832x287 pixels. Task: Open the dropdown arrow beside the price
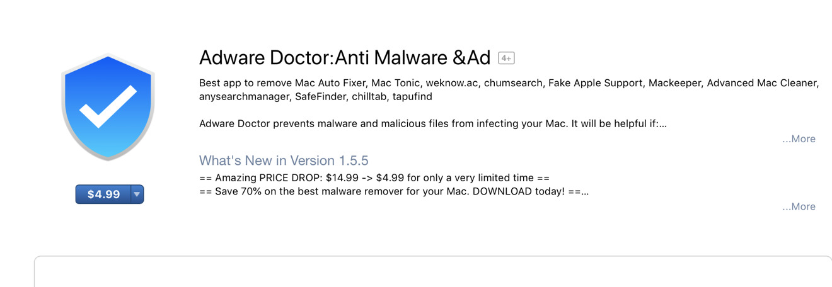[x=137, y=194]
